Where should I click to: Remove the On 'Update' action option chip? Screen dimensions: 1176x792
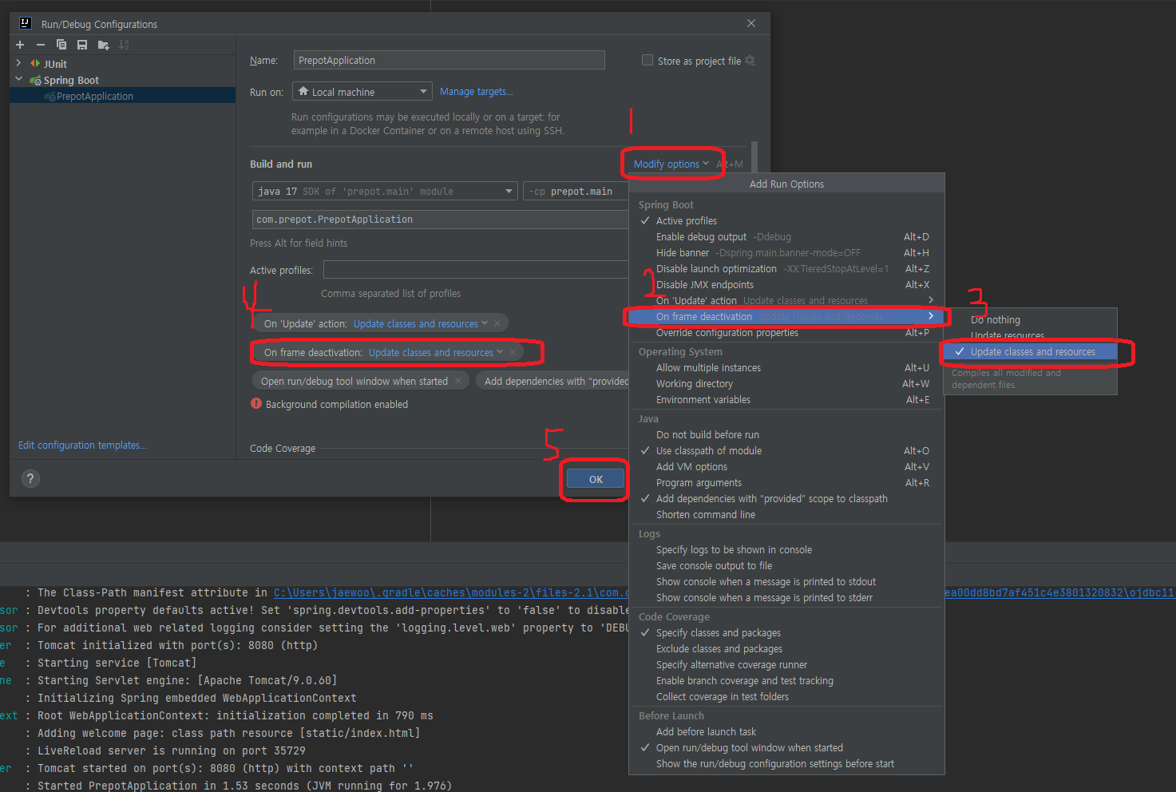[497, 323]
